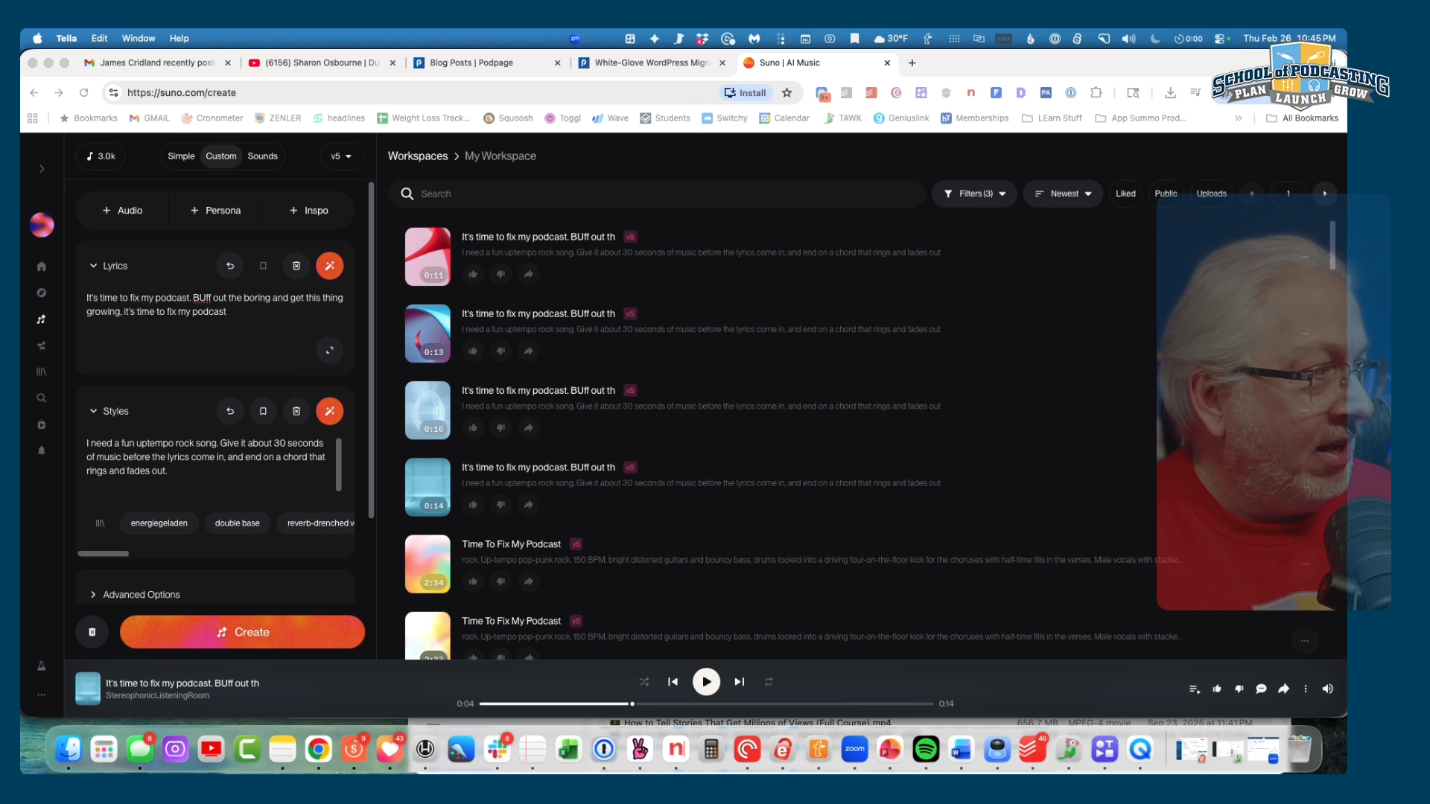The width and height of the screenshot is (1430, 804).
Task: Click share arrow on second song
Action: click(528, 351)
